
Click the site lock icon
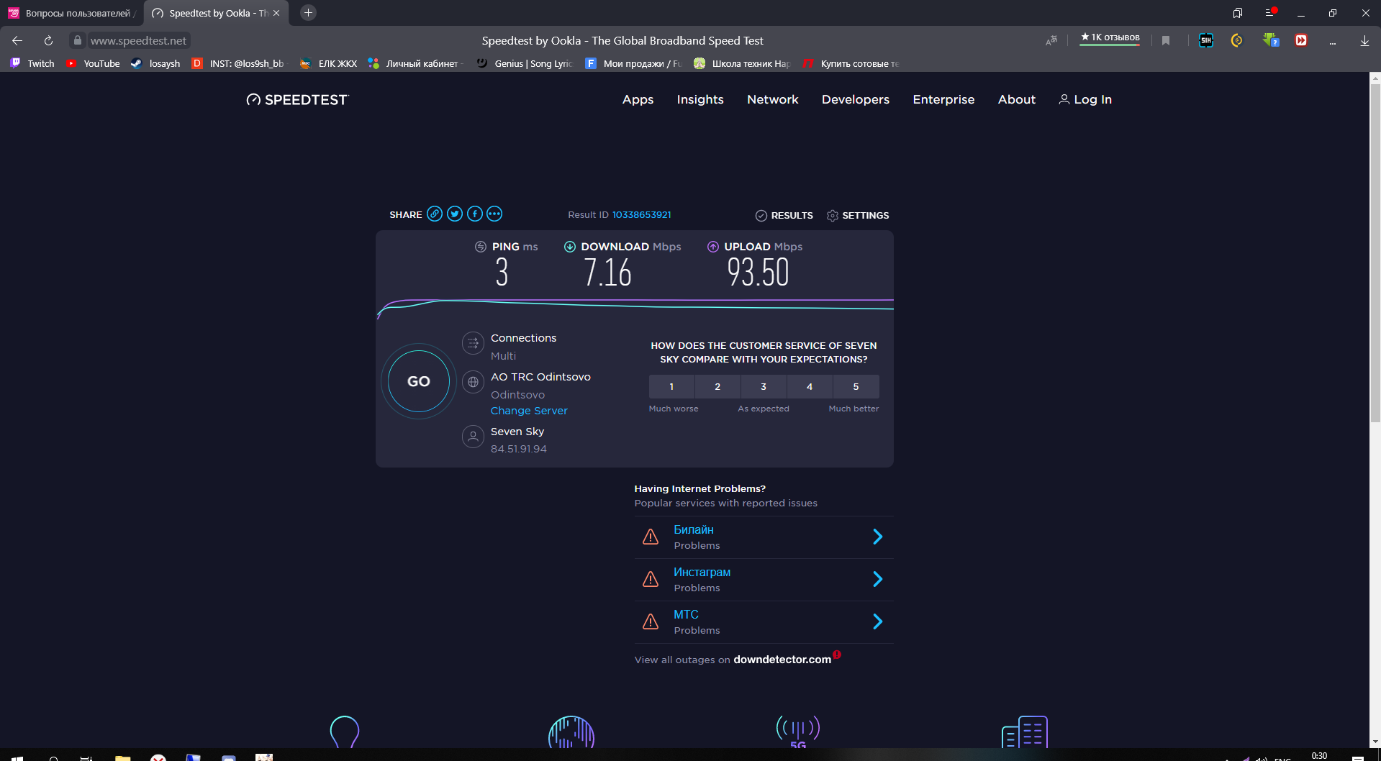coord(78,40)
